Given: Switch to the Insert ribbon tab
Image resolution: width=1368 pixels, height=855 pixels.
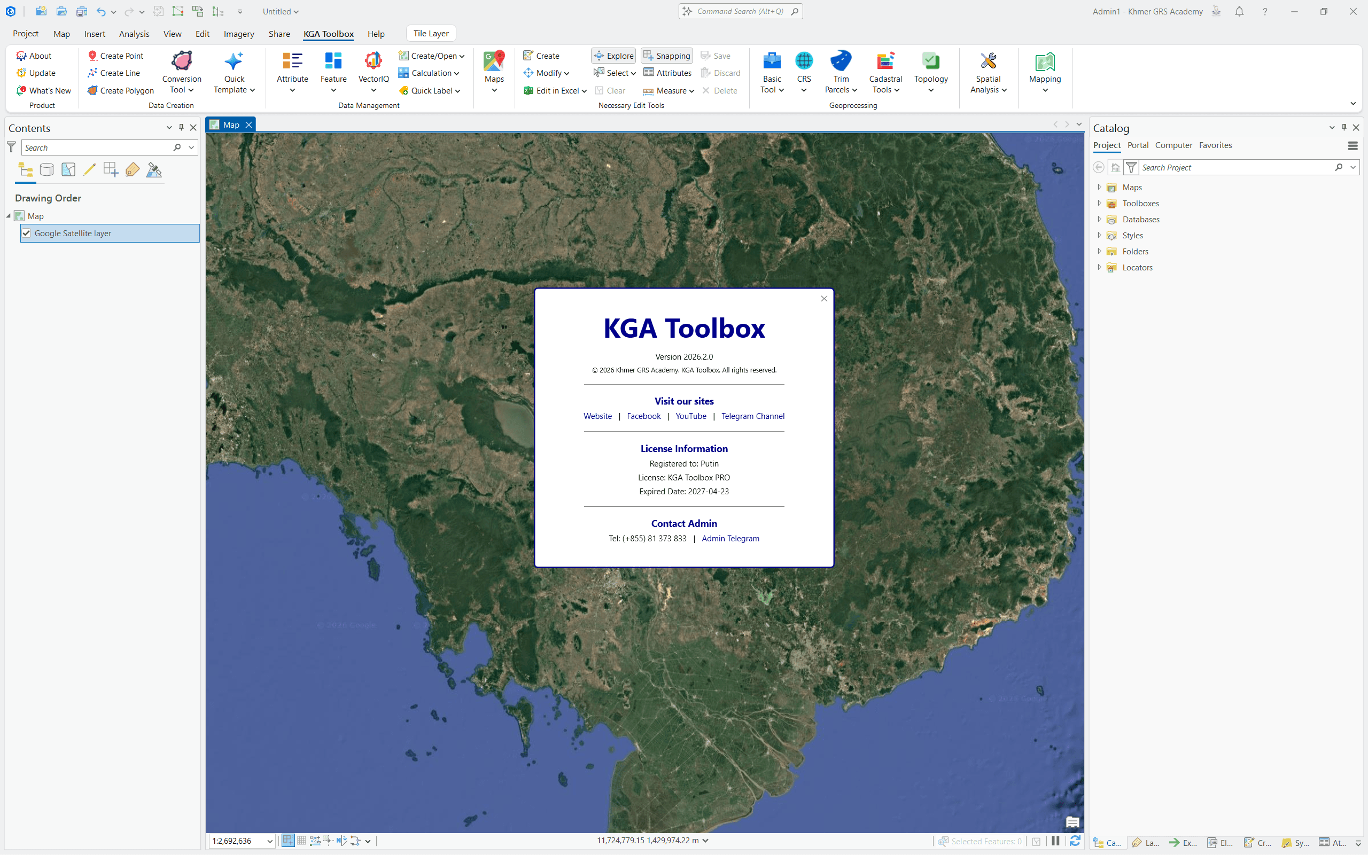Looking at the screenshot, I should click(x=95, y=33).
